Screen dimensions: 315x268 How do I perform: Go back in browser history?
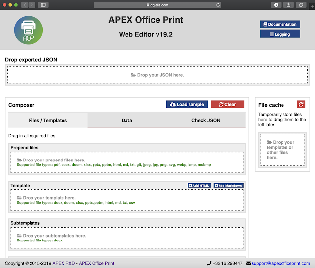(25, 5)
